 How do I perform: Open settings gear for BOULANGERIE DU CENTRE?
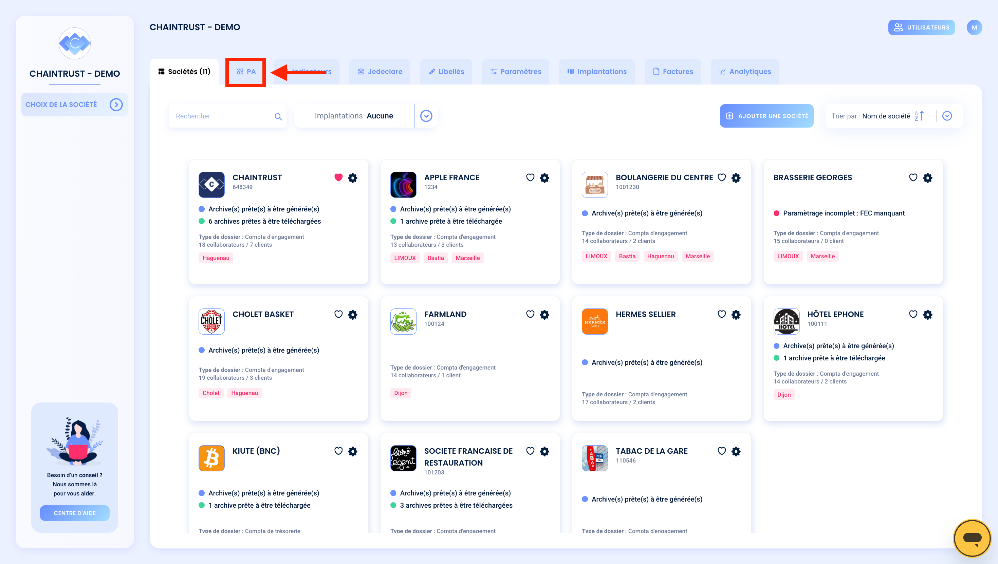pyautogui.click(x=736, y=178)
